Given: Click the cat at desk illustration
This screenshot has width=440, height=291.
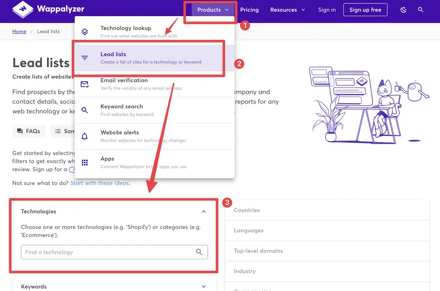Looking at the screenshot, I should click(x=369, y=105).
